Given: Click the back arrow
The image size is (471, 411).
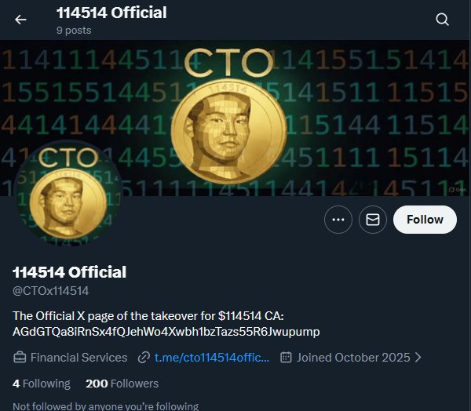Looking at the screenshot, I should [x=20, y=20].
